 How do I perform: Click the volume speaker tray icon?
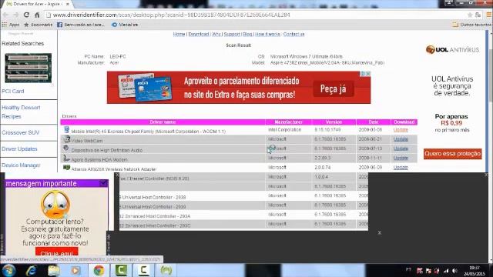(x=454, y=270)
